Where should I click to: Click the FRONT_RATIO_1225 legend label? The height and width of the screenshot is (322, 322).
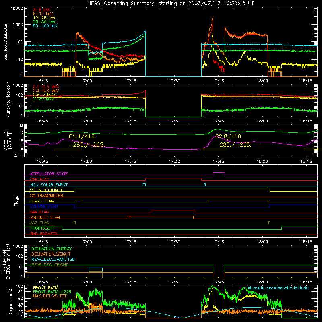click(52, 292)
